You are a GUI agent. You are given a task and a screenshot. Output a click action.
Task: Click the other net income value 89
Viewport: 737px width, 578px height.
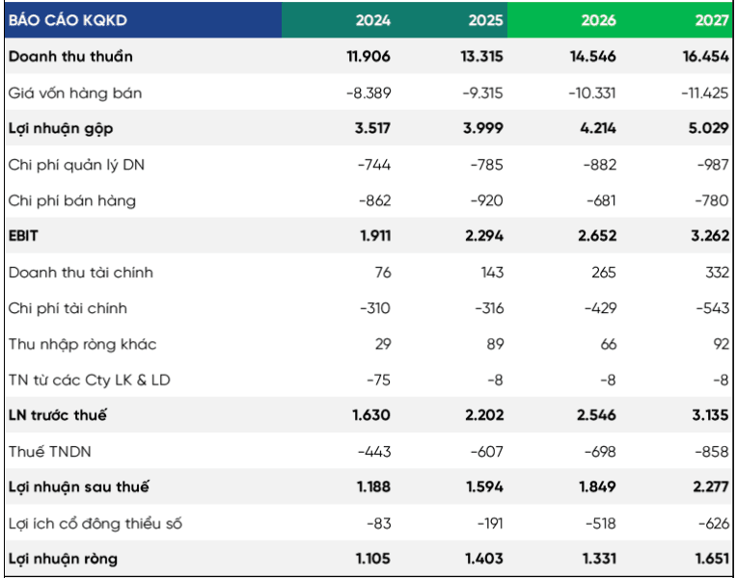[496, 344]
